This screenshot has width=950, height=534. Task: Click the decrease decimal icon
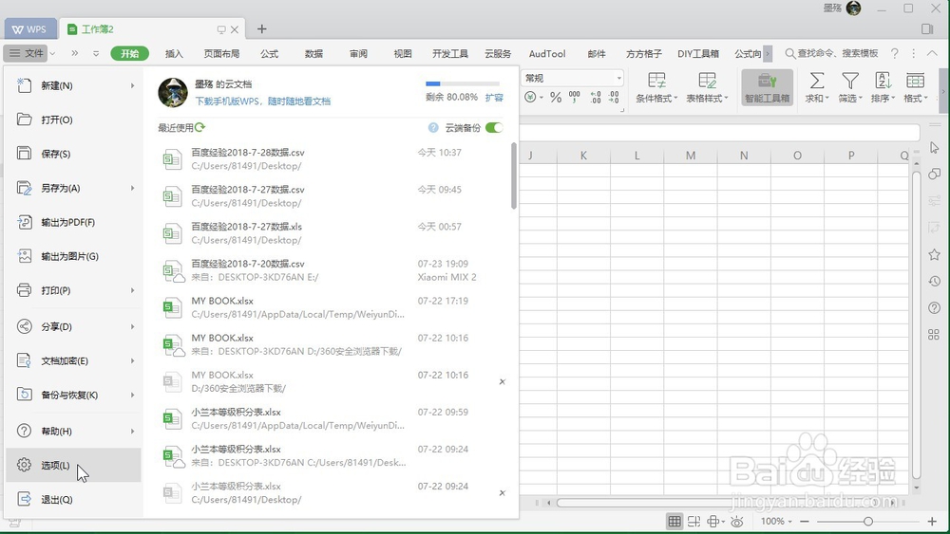[615, 97]
